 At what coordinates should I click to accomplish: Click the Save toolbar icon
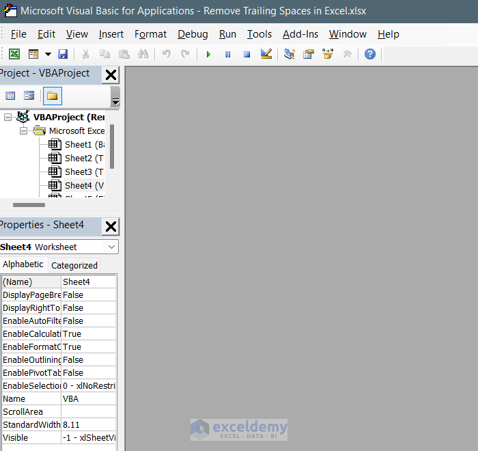pos(63,54)
